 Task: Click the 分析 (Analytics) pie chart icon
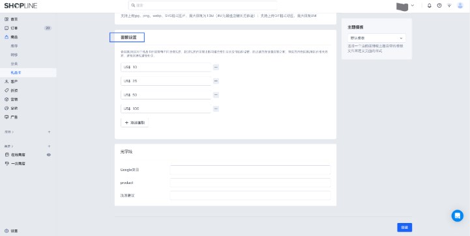tap(7, 109)
